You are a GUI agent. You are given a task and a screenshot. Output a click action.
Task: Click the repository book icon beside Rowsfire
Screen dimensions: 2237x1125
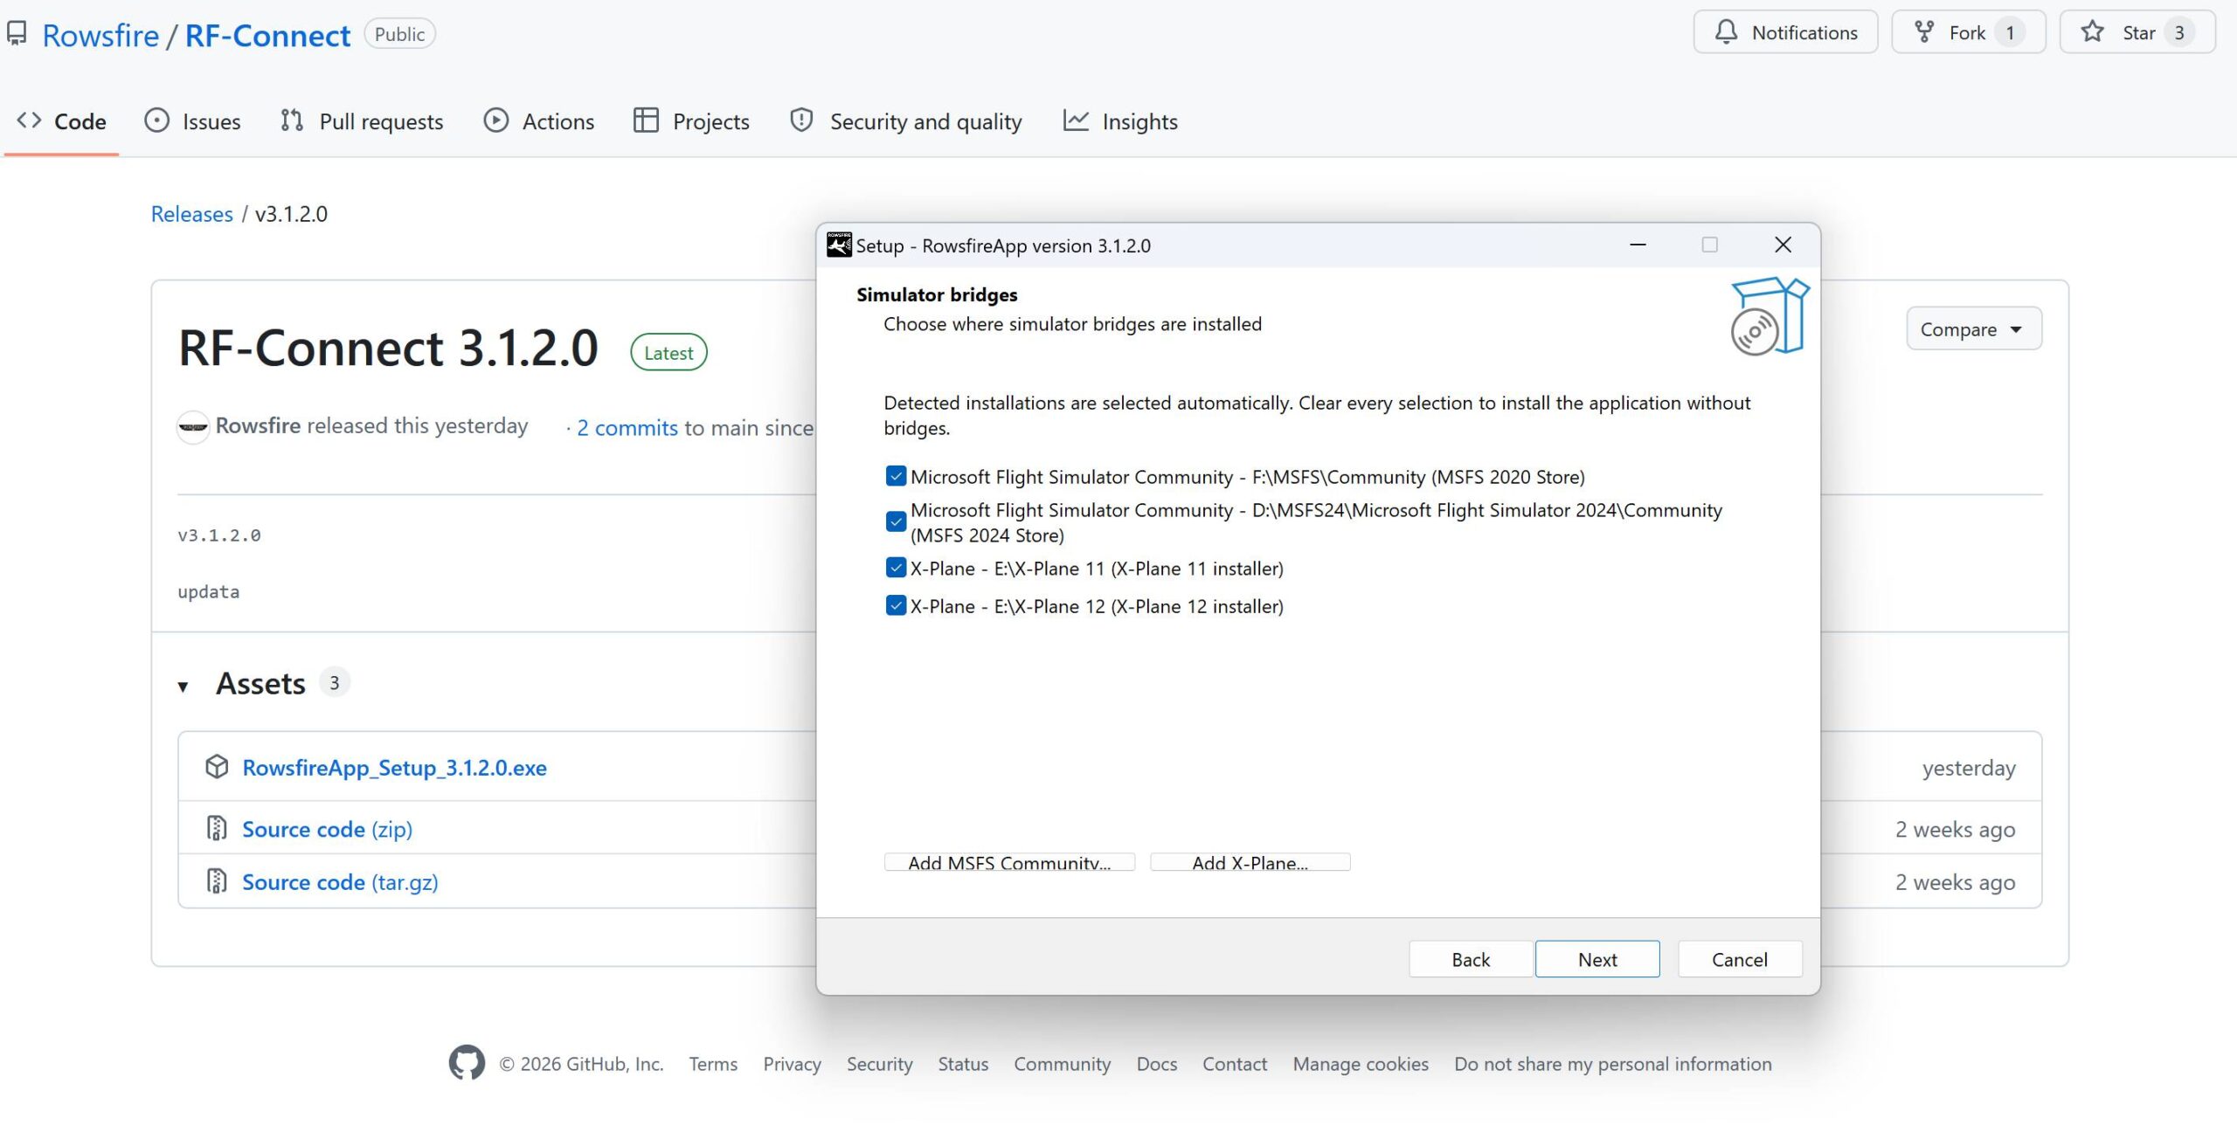coord(17,34)
